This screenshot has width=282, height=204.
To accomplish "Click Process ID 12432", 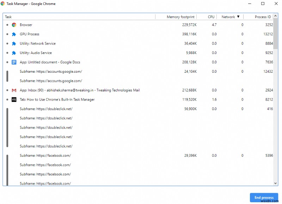I will point(268,72).
